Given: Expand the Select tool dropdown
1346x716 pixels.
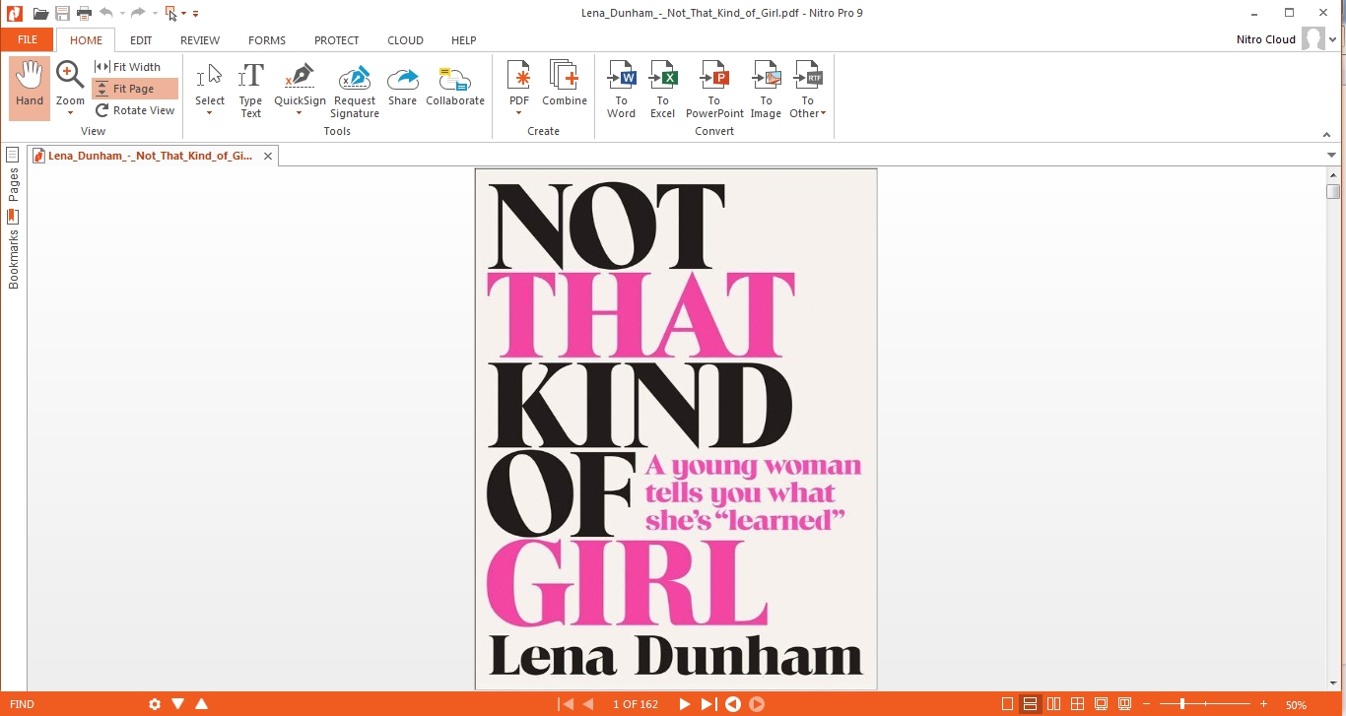Looking at the screenshot, I should (210, 112).
